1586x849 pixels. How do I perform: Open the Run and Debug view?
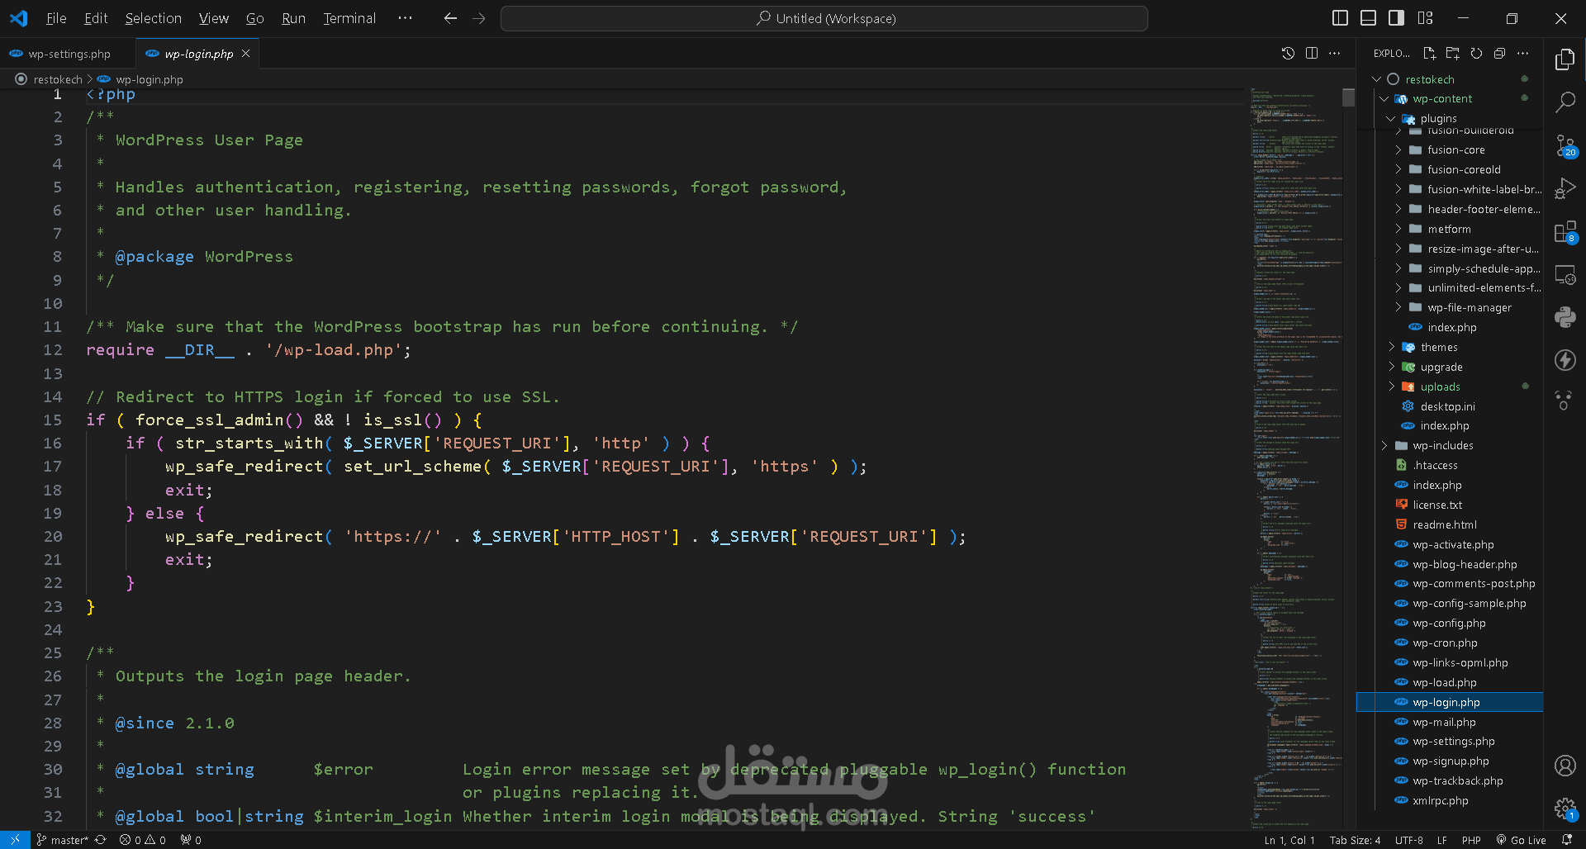pos(1565,188)
